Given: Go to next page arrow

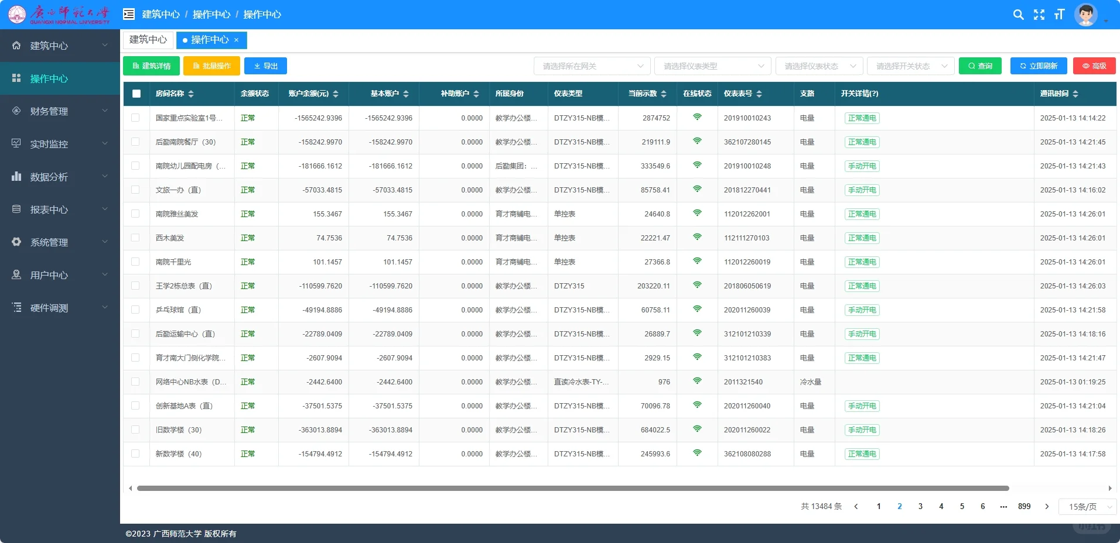Looking at the screenshot, I should (x=1047, y=507).
